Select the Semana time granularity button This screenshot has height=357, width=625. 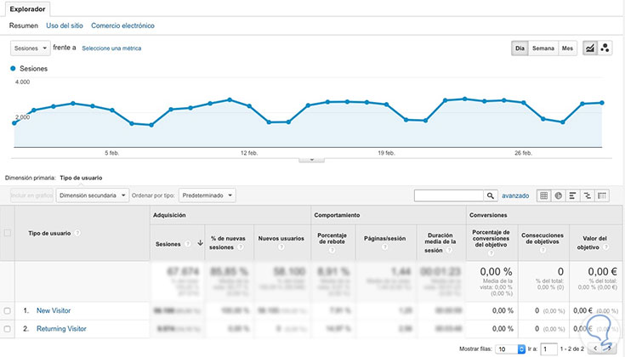pyautogui.click(x=543, y=48)
